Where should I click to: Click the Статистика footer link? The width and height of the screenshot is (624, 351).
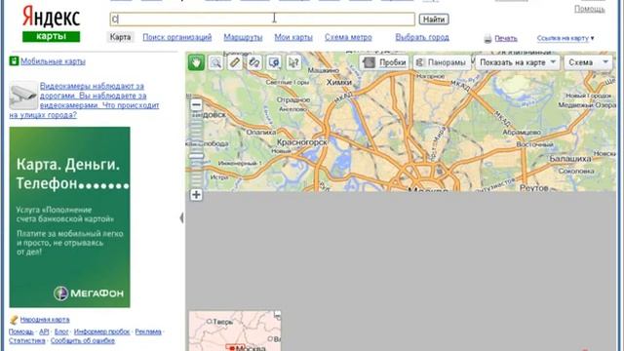coord(27,340)
